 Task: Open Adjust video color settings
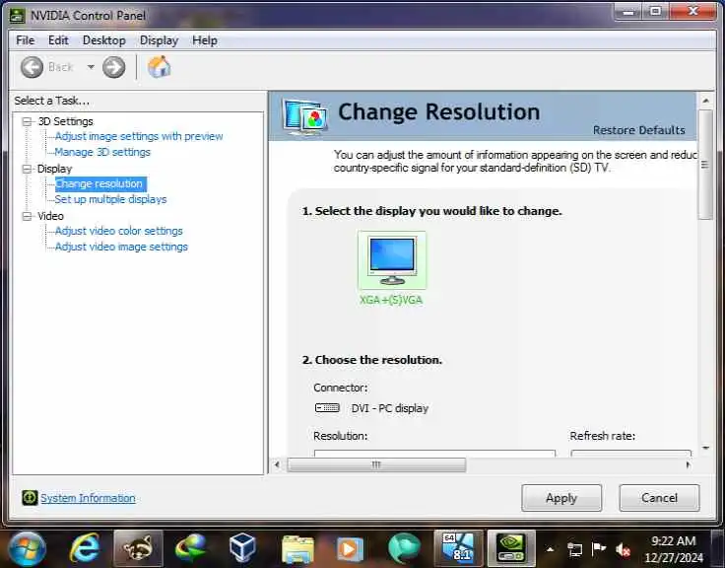coord(119,231)
